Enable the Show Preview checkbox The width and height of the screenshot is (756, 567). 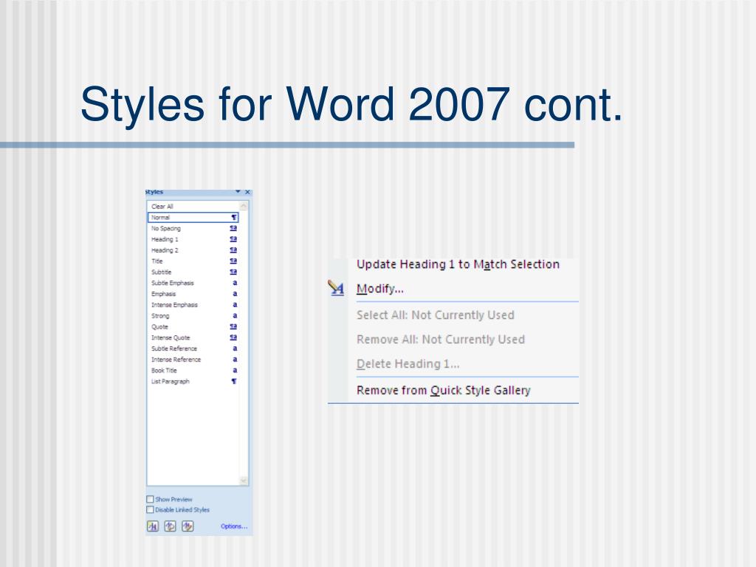150,499
